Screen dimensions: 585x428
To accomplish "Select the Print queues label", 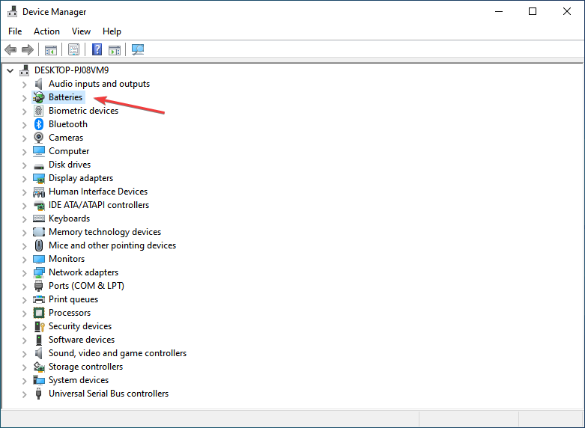I will pyautogui.click(x=73, y=299).
